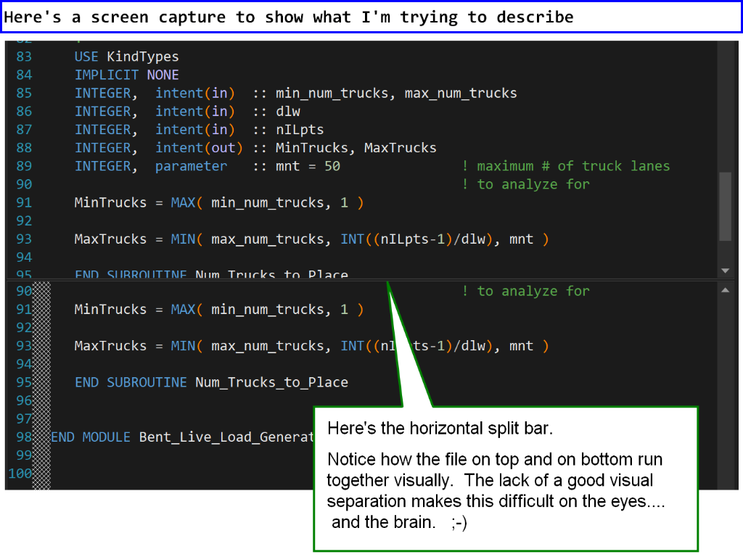Click 'INT(' on line 93 in top pane
This screenshot has width=743, height=557.
click(x=356, y=239)
